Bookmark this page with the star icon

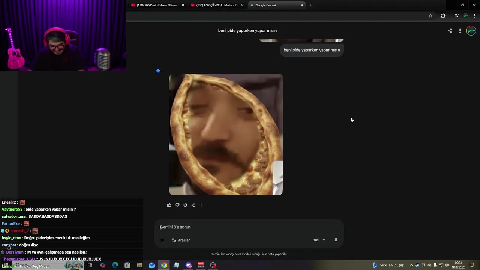click(x=430, y=16)
